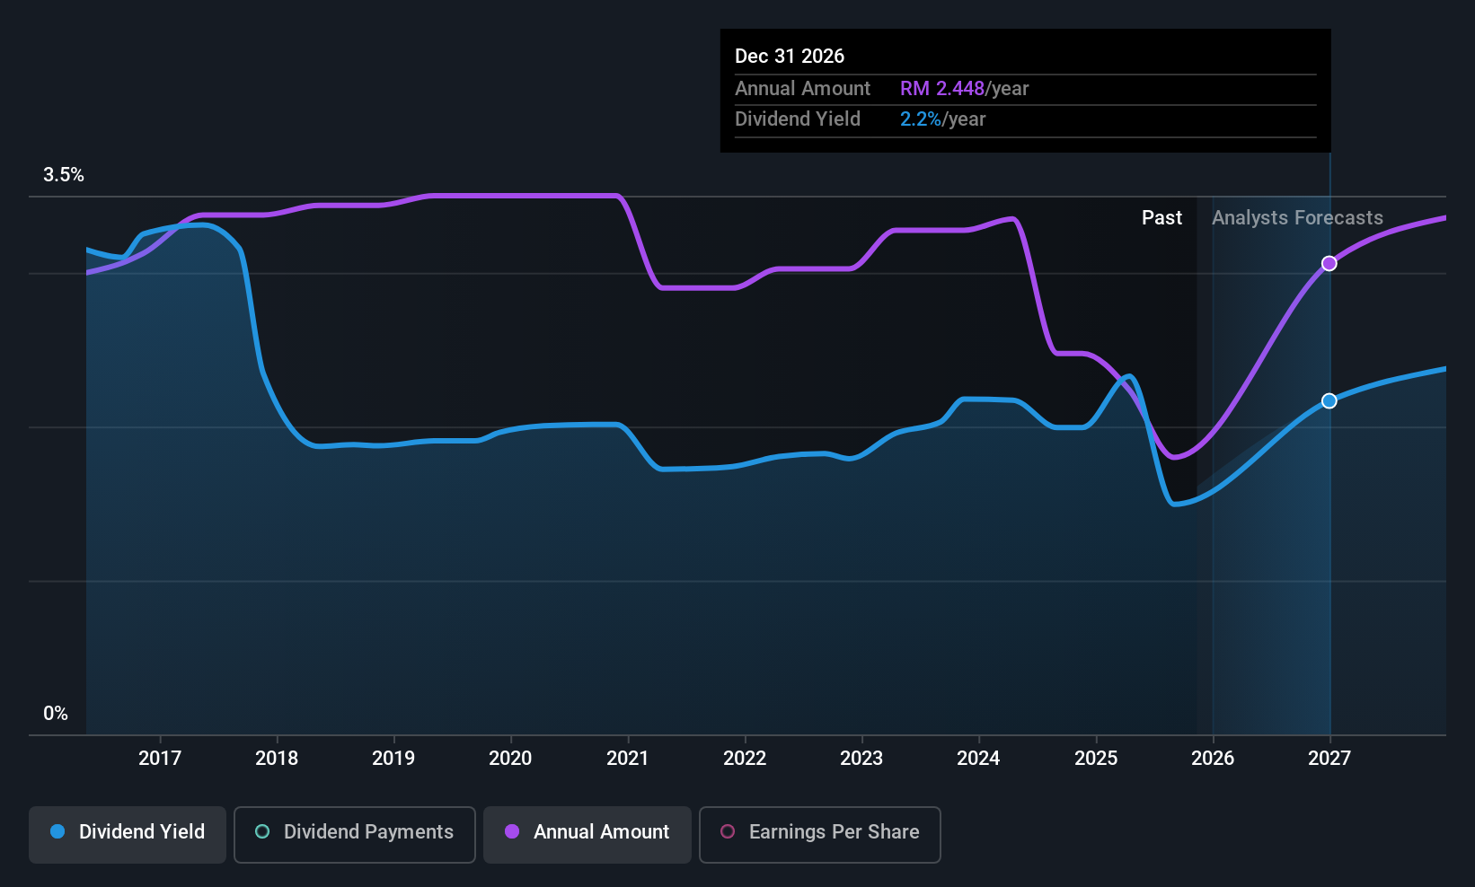Click the 2021 year label on axis
Screen dimensions: 1475x887
628,758
